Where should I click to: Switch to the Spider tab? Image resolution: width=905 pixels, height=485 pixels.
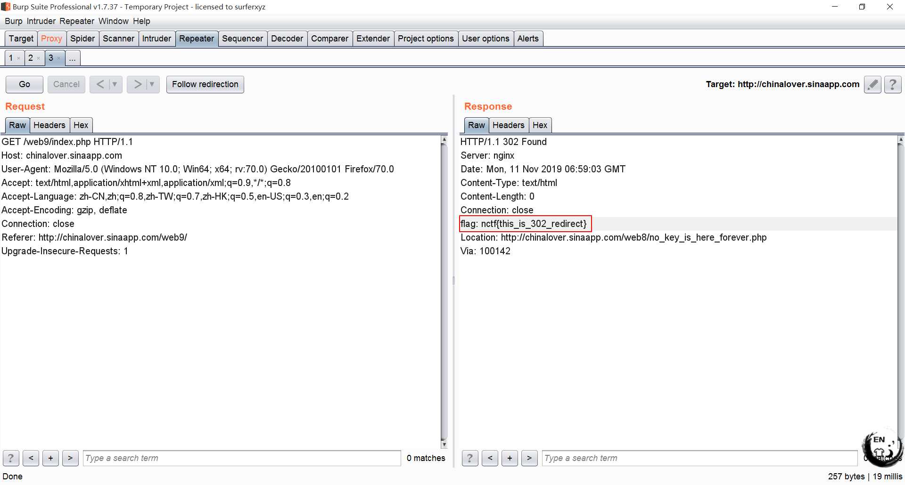click(82, 39)
